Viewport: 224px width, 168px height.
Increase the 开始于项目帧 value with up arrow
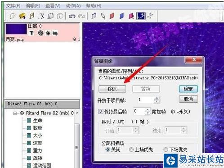157,98
